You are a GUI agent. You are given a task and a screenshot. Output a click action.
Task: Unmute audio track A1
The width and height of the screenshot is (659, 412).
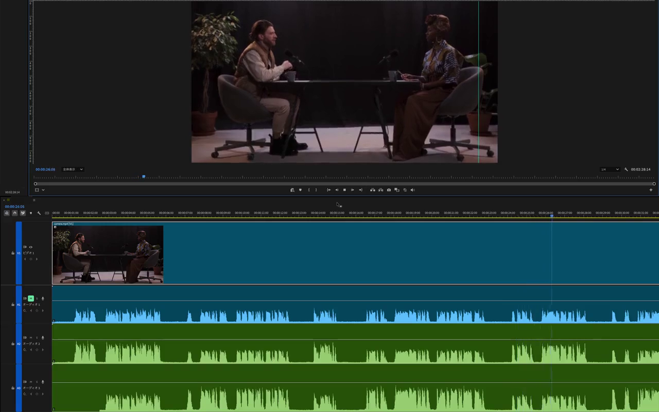point(31,299)
